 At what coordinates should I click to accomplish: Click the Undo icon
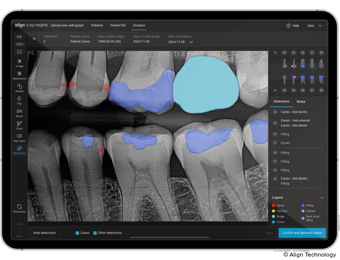click(19, 219)
